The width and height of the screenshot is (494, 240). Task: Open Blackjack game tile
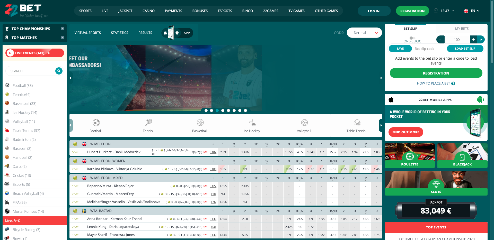[462, 156]
